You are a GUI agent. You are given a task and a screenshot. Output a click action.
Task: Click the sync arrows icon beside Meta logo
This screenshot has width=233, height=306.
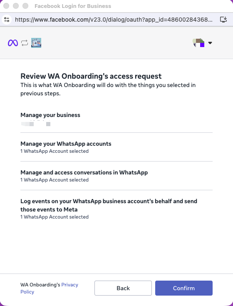25,43
